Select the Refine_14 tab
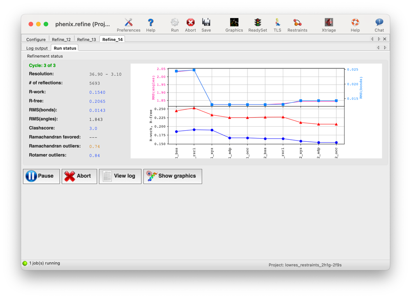The height and width of the screenshot is (298, 411). click(113, 39)
